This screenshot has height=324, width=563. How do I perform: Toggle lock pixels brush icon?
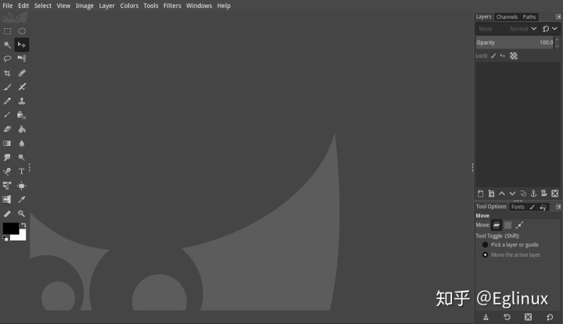click(x=493, y=55)
